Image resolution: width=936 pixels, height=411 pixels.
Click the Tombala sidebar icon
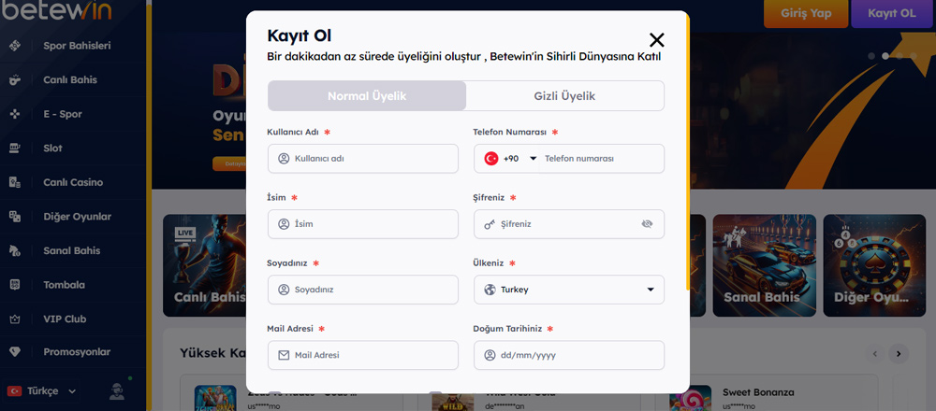point(15,285)
